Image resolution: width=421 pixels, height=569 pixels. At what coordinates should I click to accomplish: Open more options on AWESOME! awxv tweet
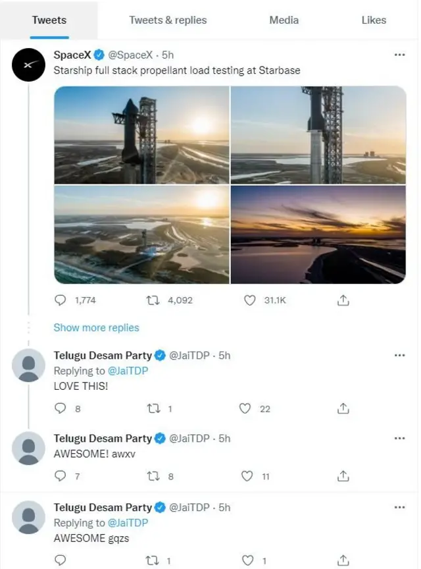[399, 439]
